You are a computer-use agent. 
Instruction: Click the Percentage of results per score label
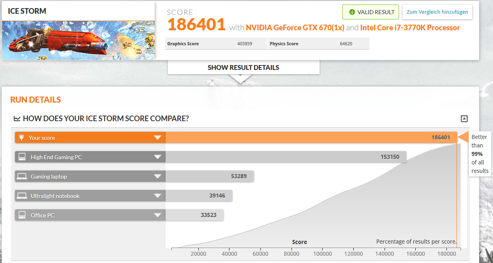coord(416,242)
